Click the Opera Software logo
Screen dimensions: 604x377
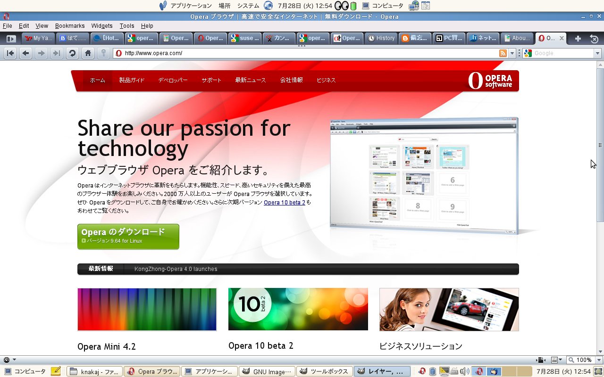[490, 81]
